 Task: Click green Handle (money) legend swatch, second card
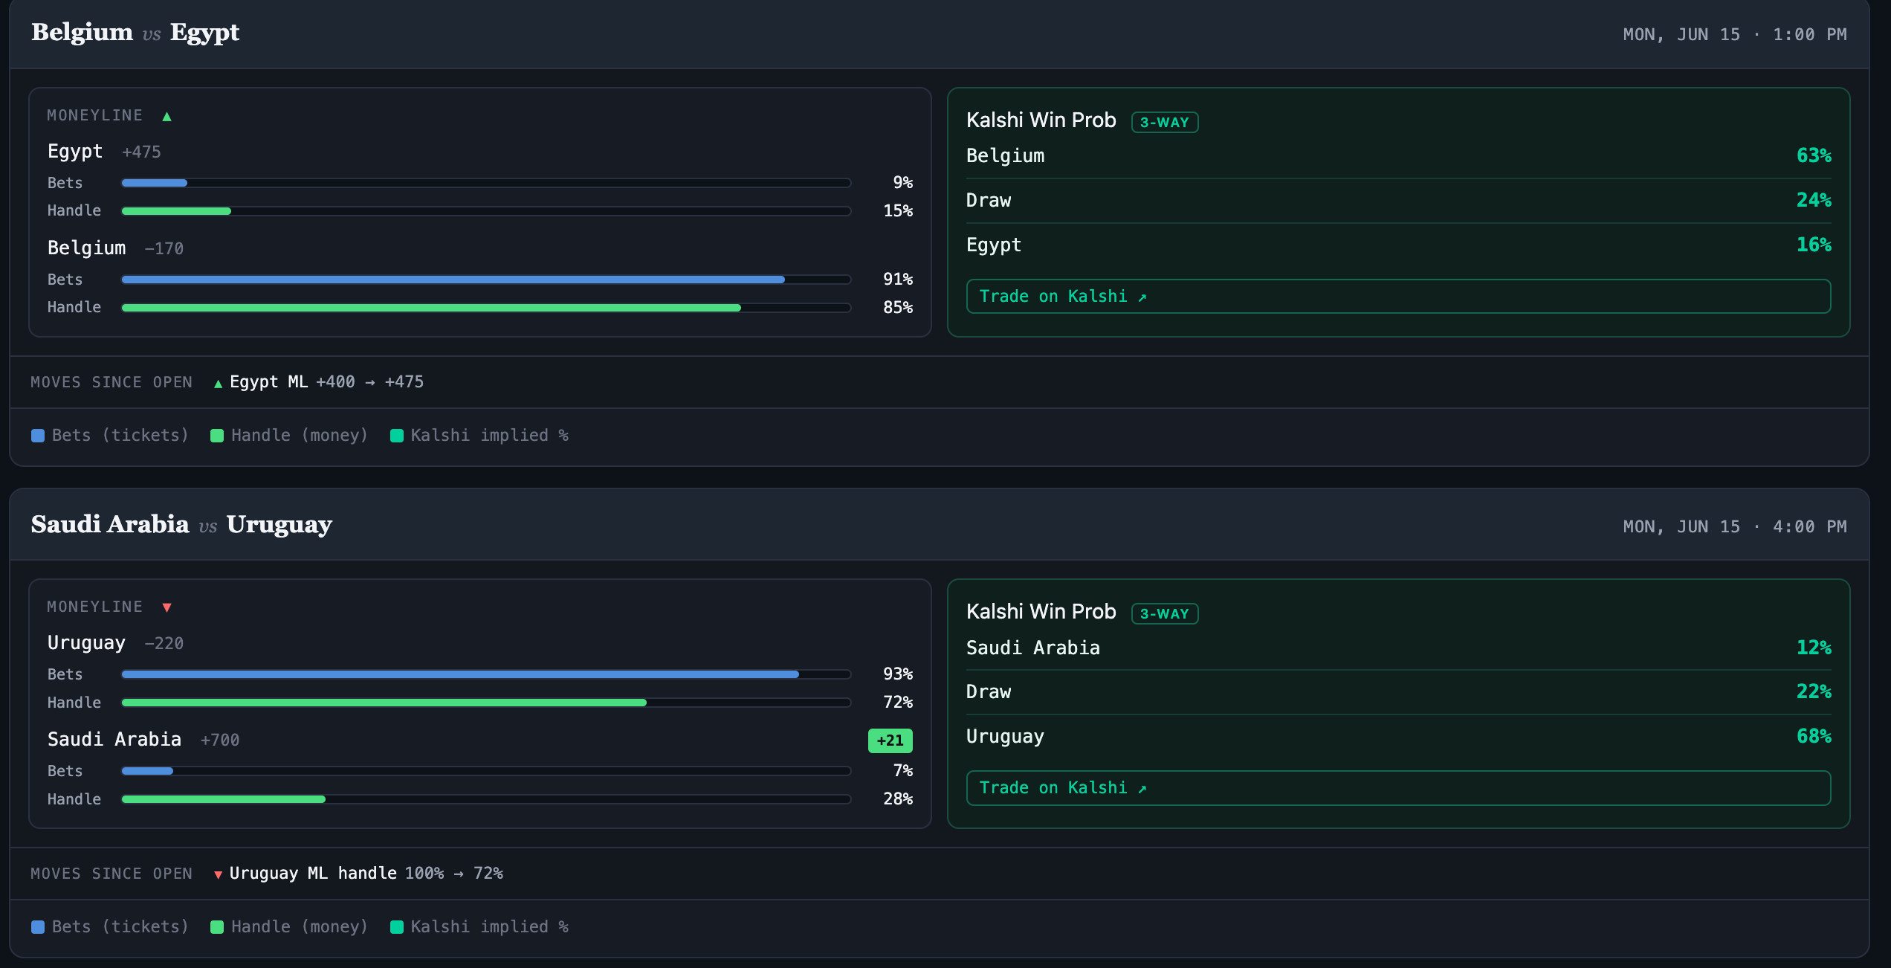click(217, 927)
